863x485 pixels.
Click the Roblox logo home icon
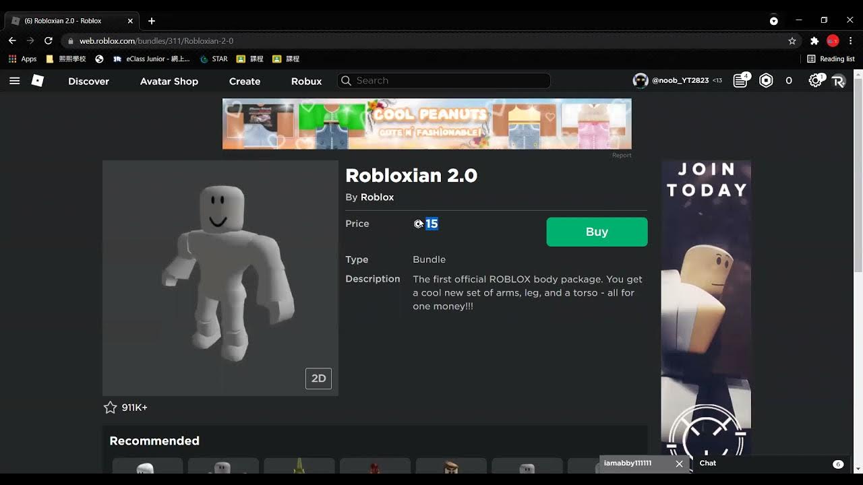[38, 81]
